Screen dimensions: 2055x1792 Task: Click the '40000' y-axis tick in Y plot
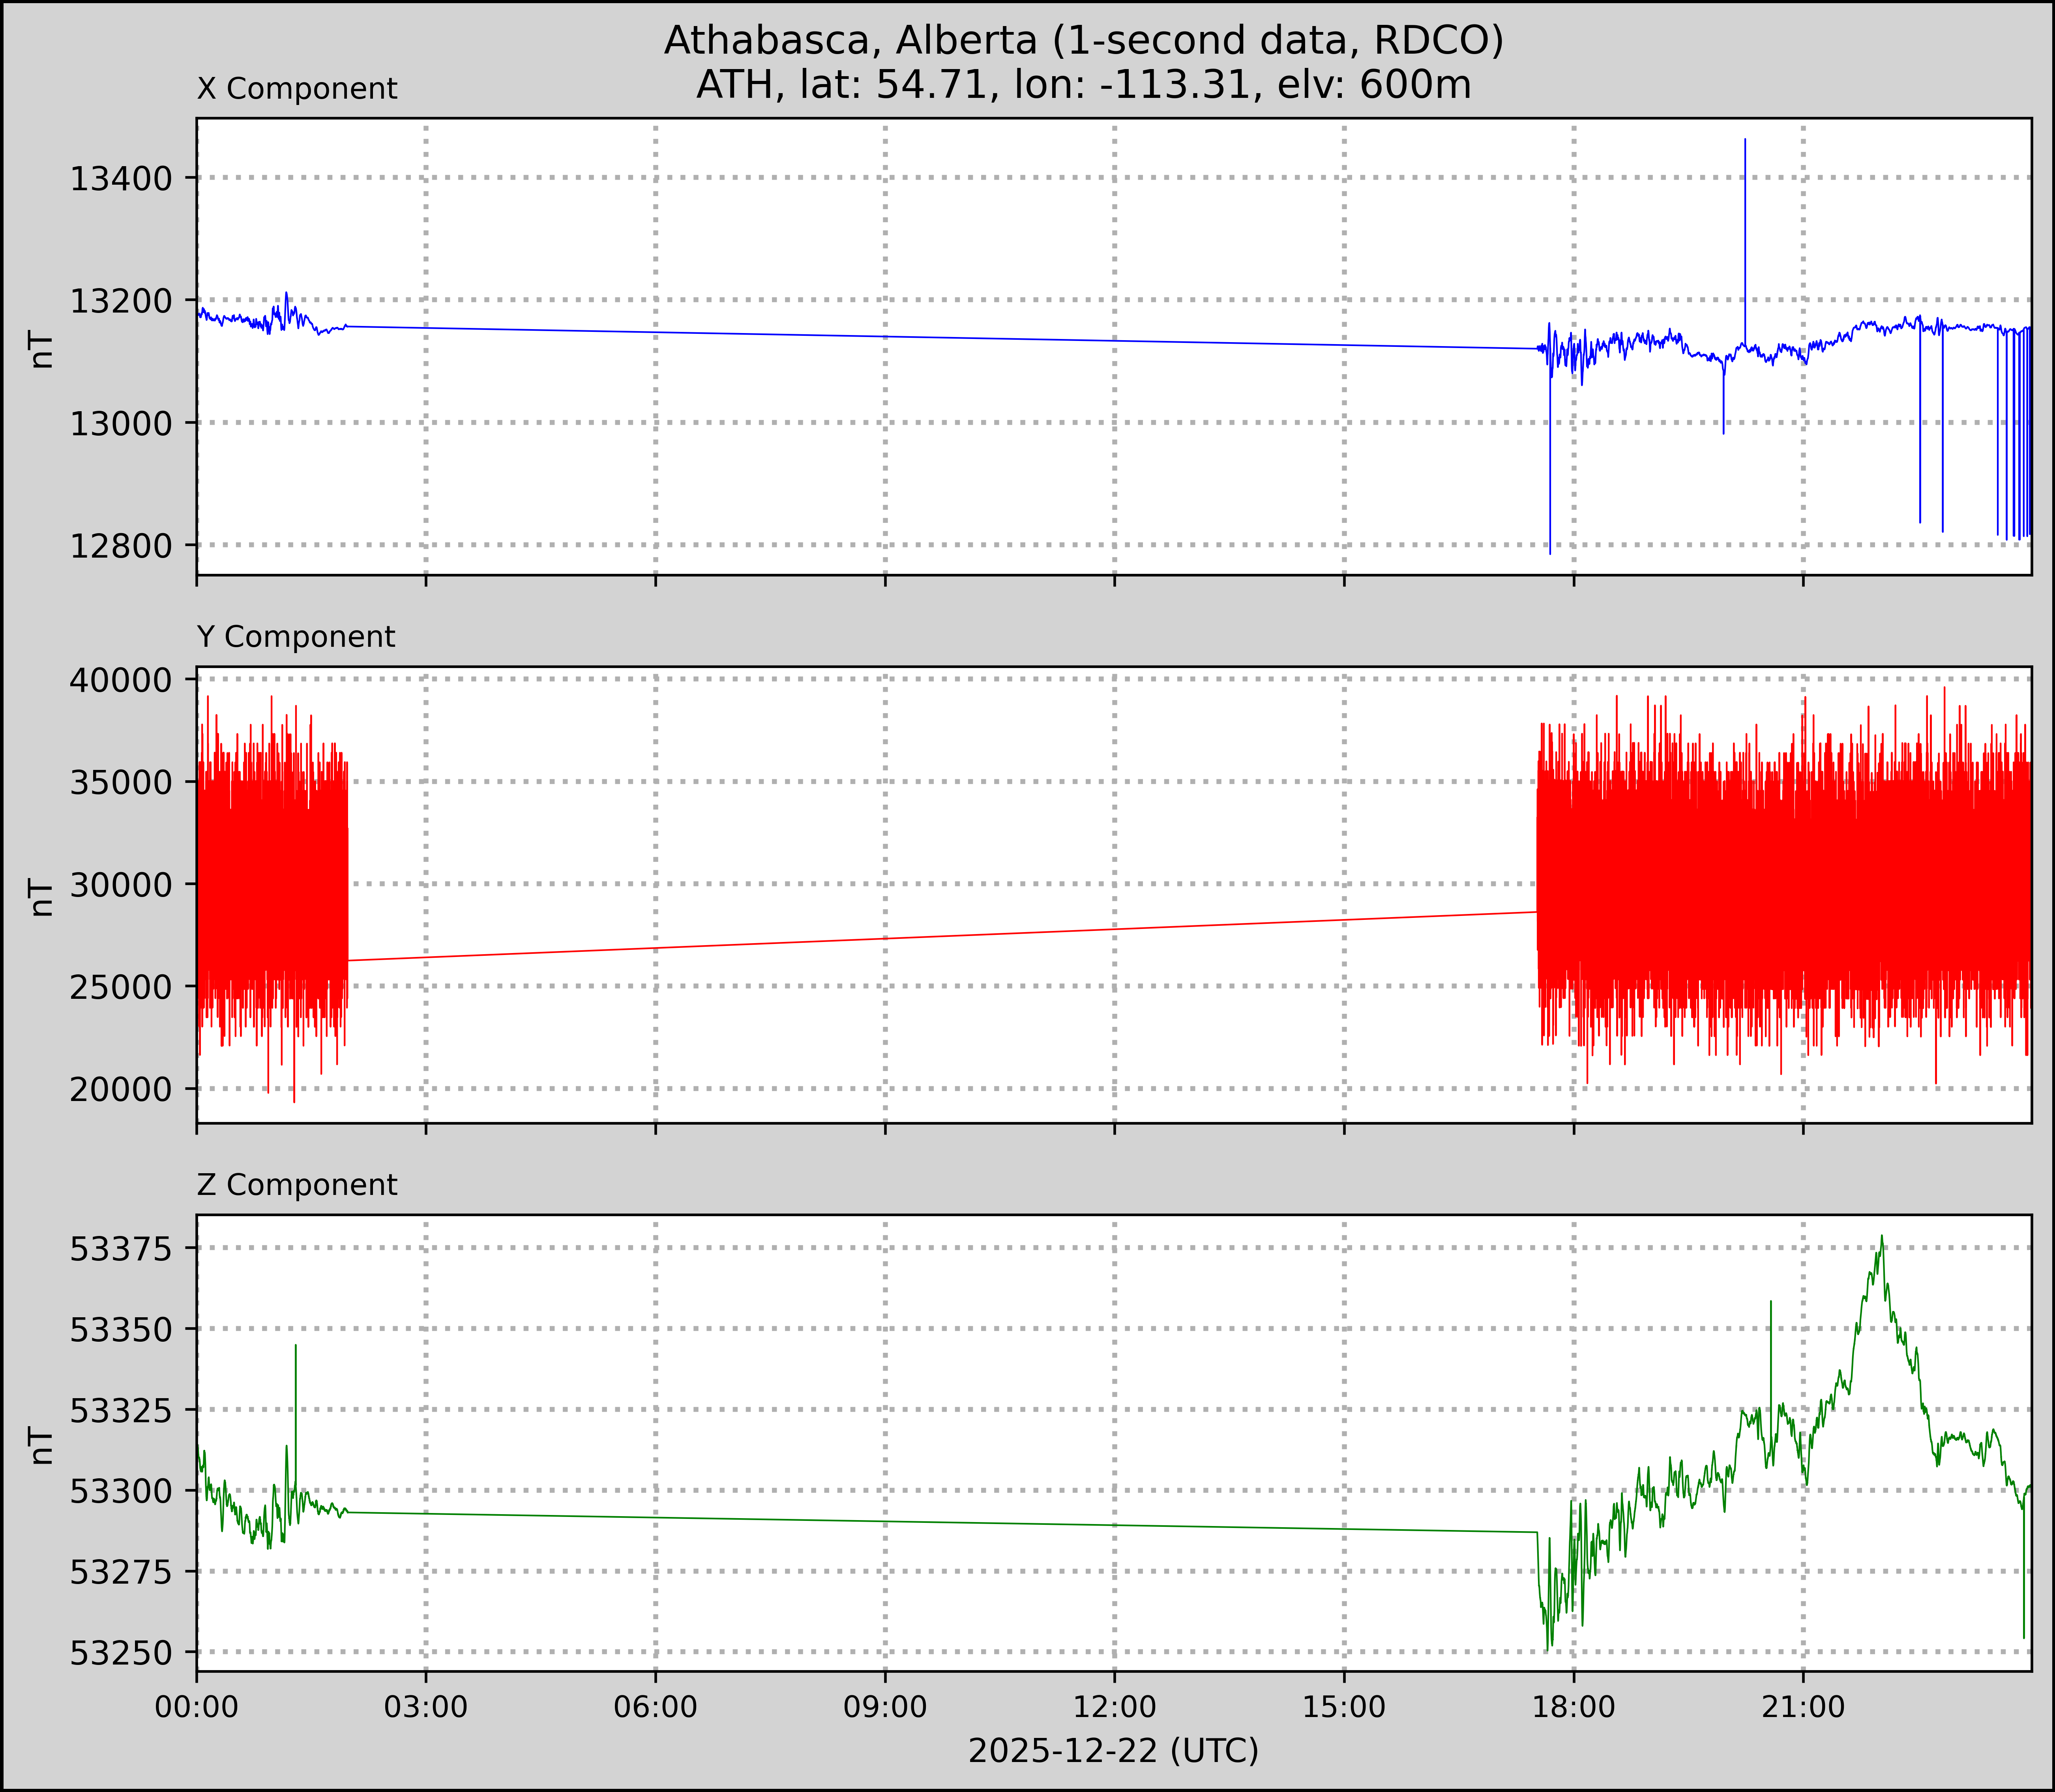coord(120,680)
